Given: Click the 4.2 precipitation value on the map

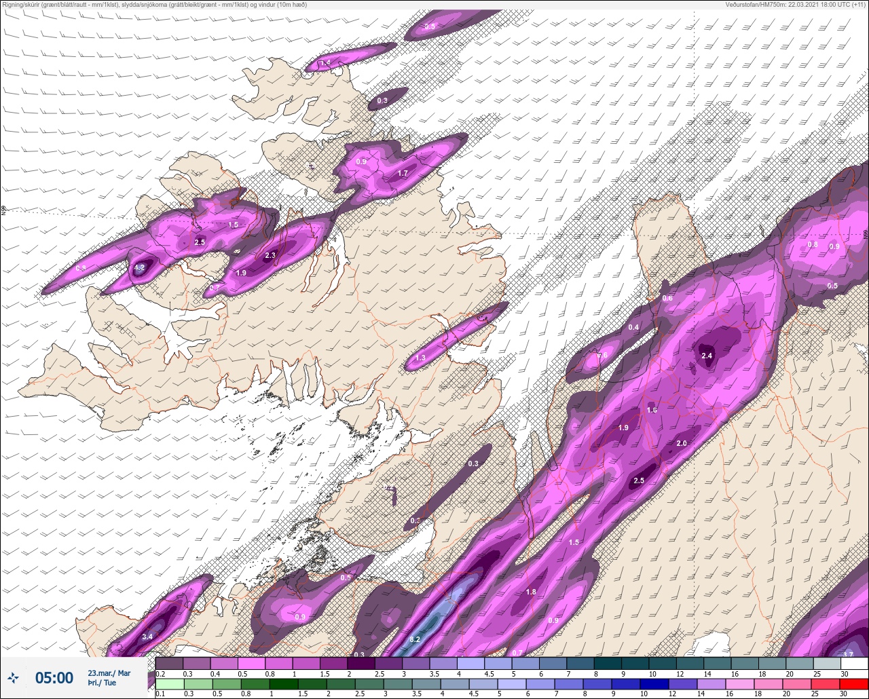Looking at the screenshot, I should click(140, 268).
